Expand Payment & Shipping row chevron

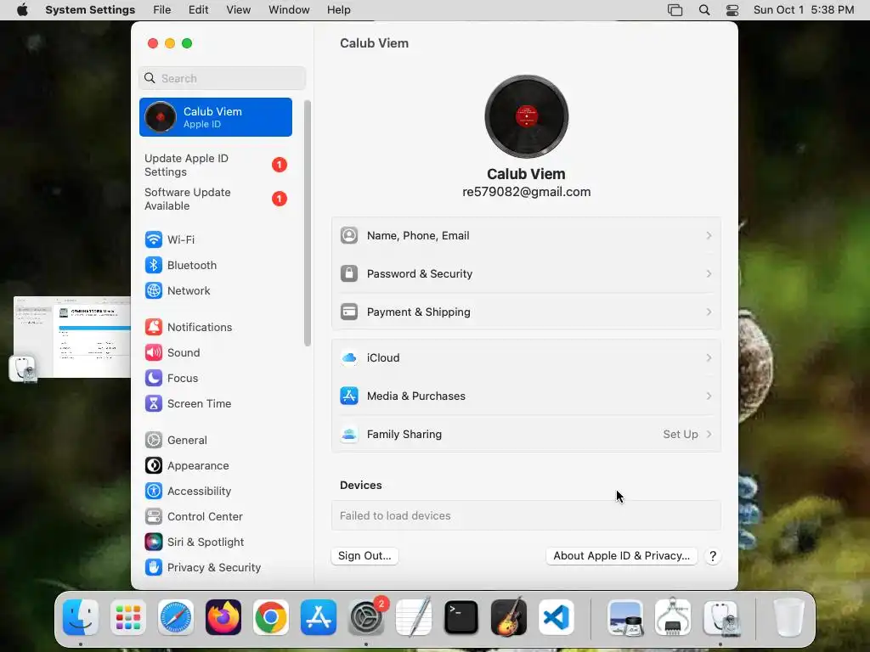pos(709,312)
